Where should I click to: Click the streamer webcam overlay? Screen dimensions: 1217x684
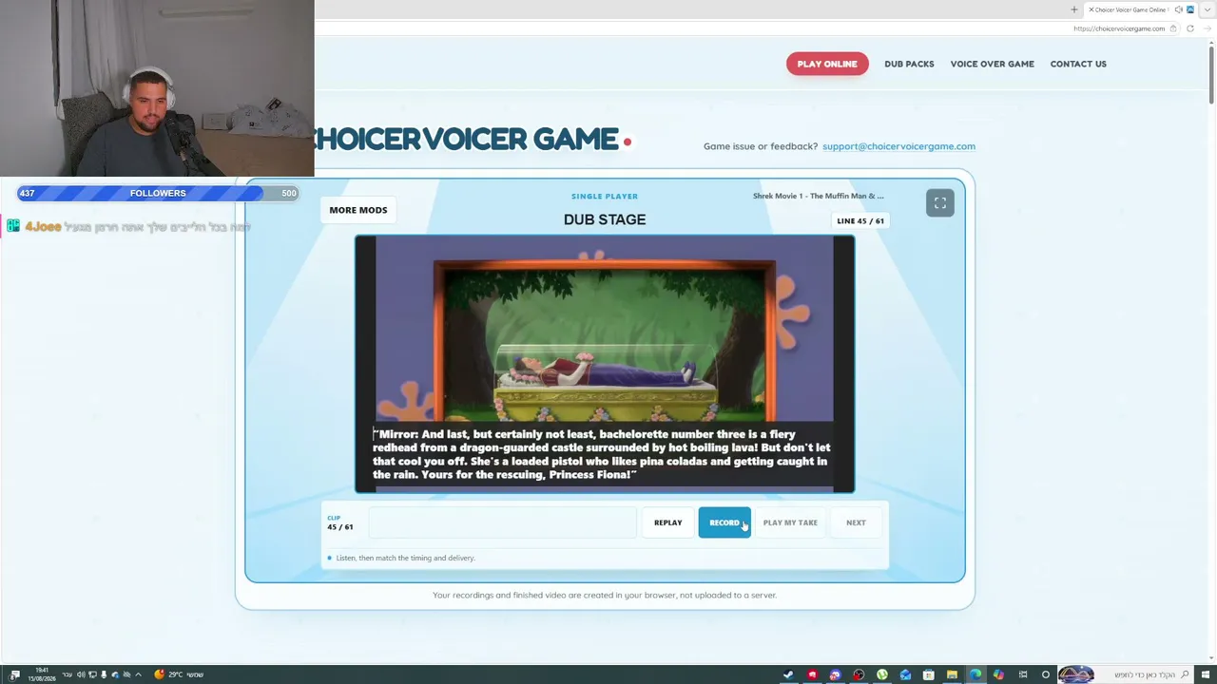[x=157, y=88]
